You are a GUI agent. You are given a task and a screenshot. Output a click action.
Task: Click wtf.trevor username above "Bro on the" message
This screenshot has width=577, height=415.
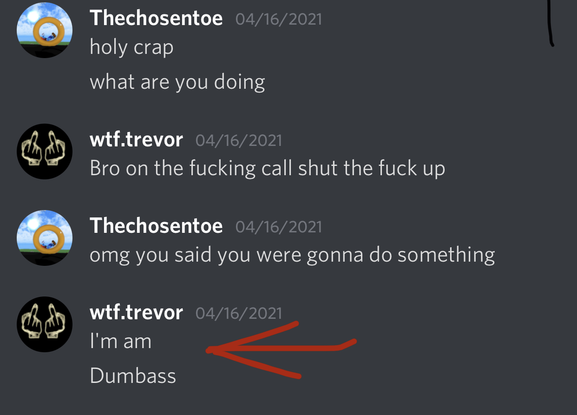click(136, 140)
